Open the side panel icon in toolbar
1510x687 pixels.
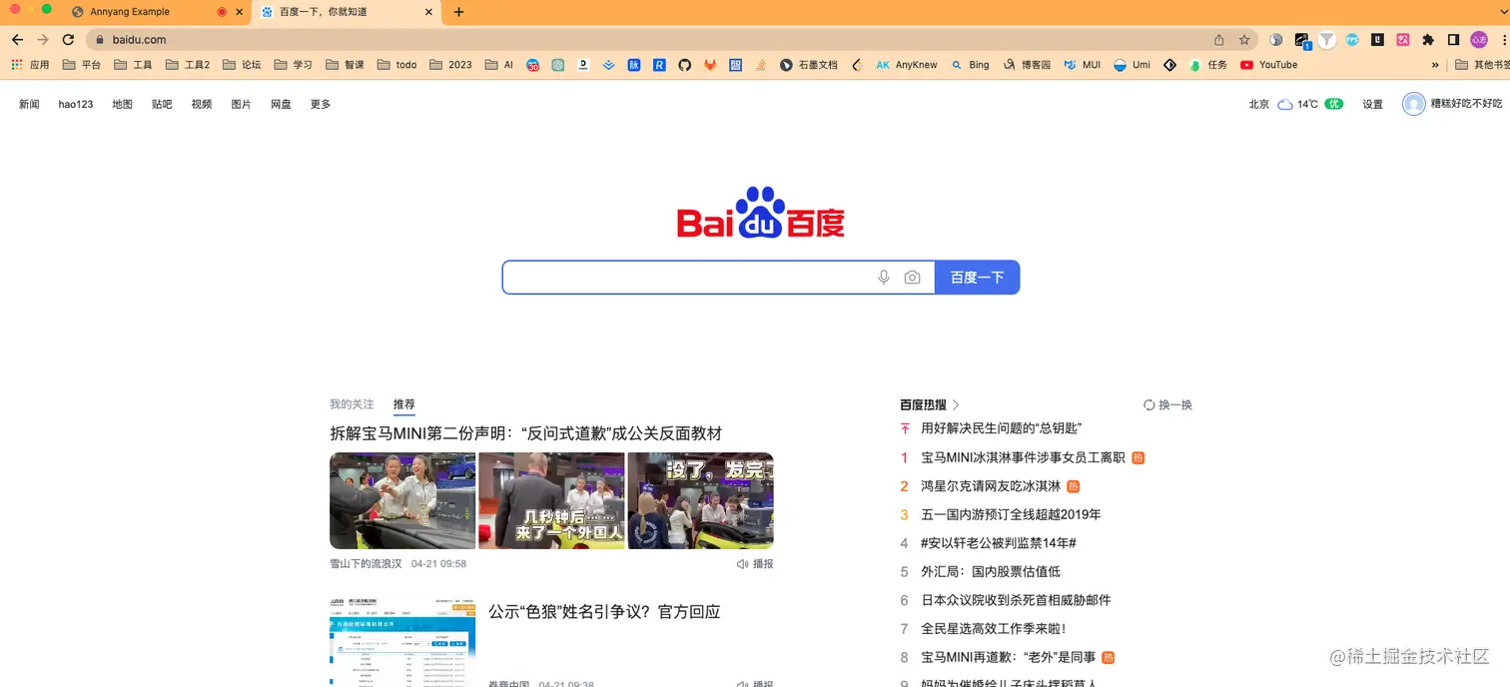[x=1453, y=40]
